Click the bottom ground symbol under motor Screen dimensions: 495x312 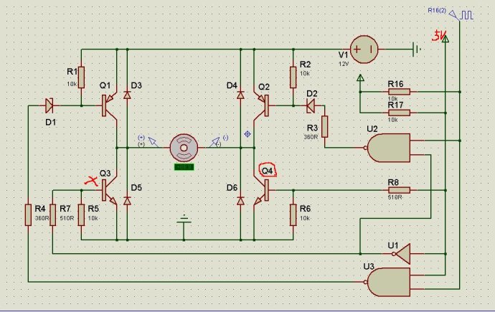point(184,219)
